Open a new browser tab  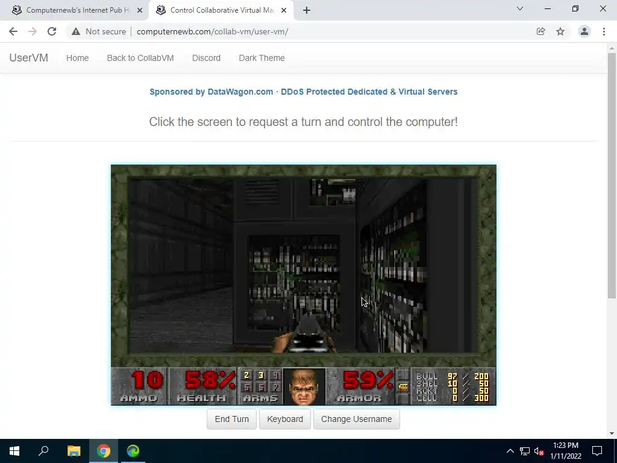[307, 10]
